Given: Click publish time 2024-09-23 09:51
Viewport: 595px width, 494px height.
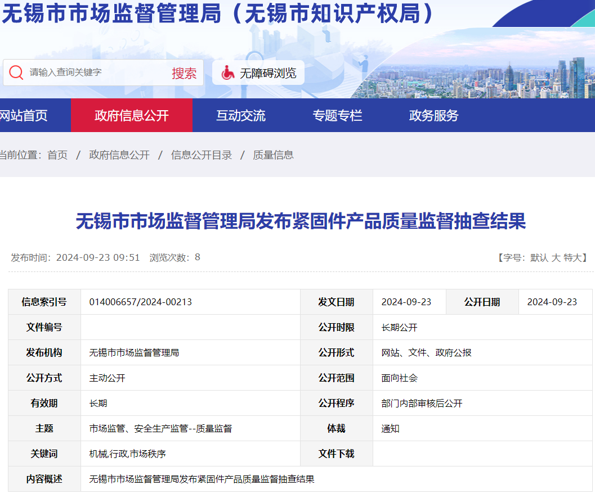Looking at the screenshot, I should point(98,257).
